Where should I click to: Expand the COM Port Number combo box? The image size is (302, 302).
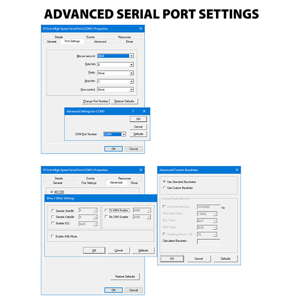click(123, 134)
